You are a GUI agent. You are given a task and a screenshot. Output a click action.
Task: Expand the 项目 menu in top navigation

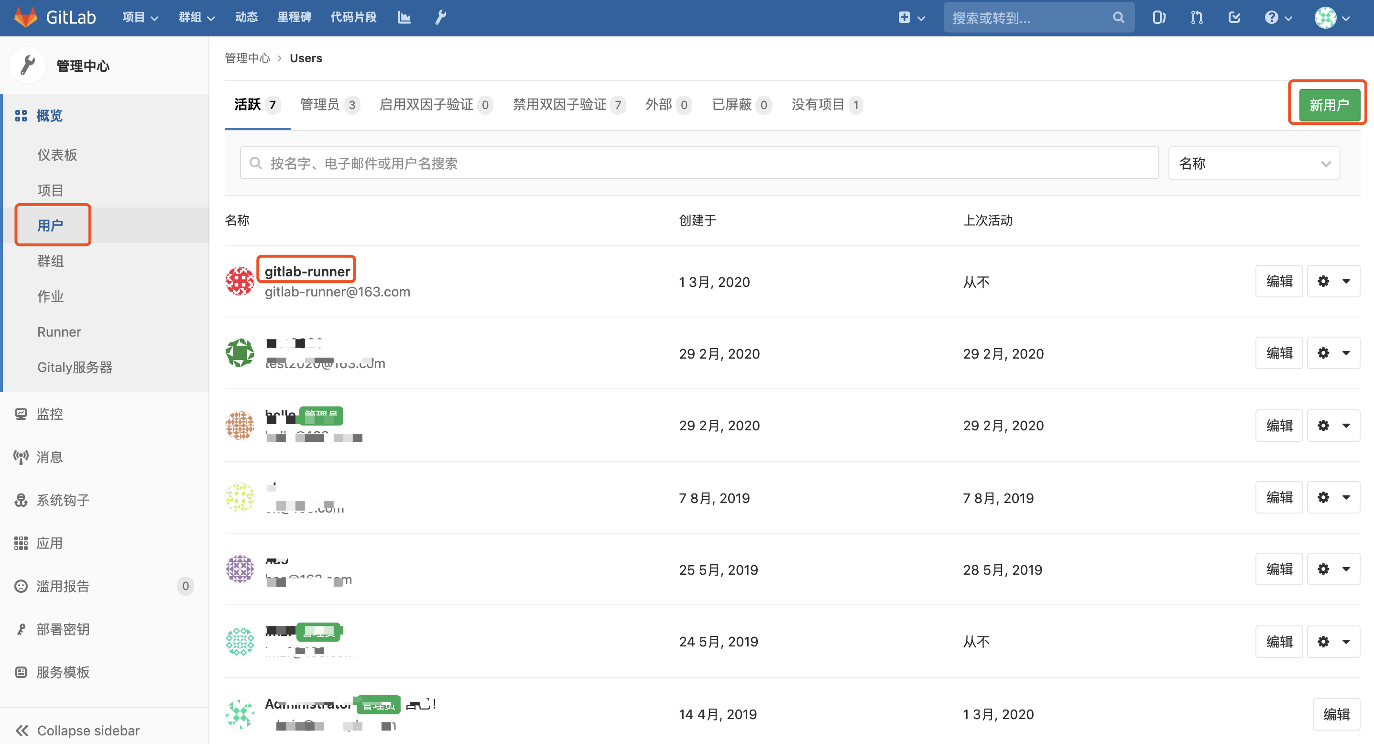139,17
